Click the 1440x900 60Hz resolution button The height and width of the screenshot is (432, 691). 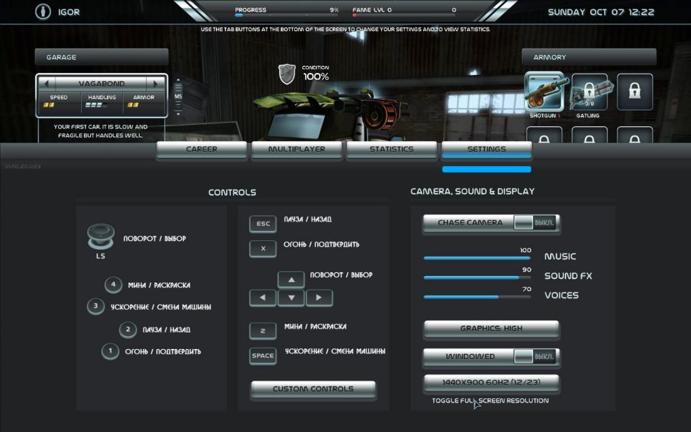point(491,383)
